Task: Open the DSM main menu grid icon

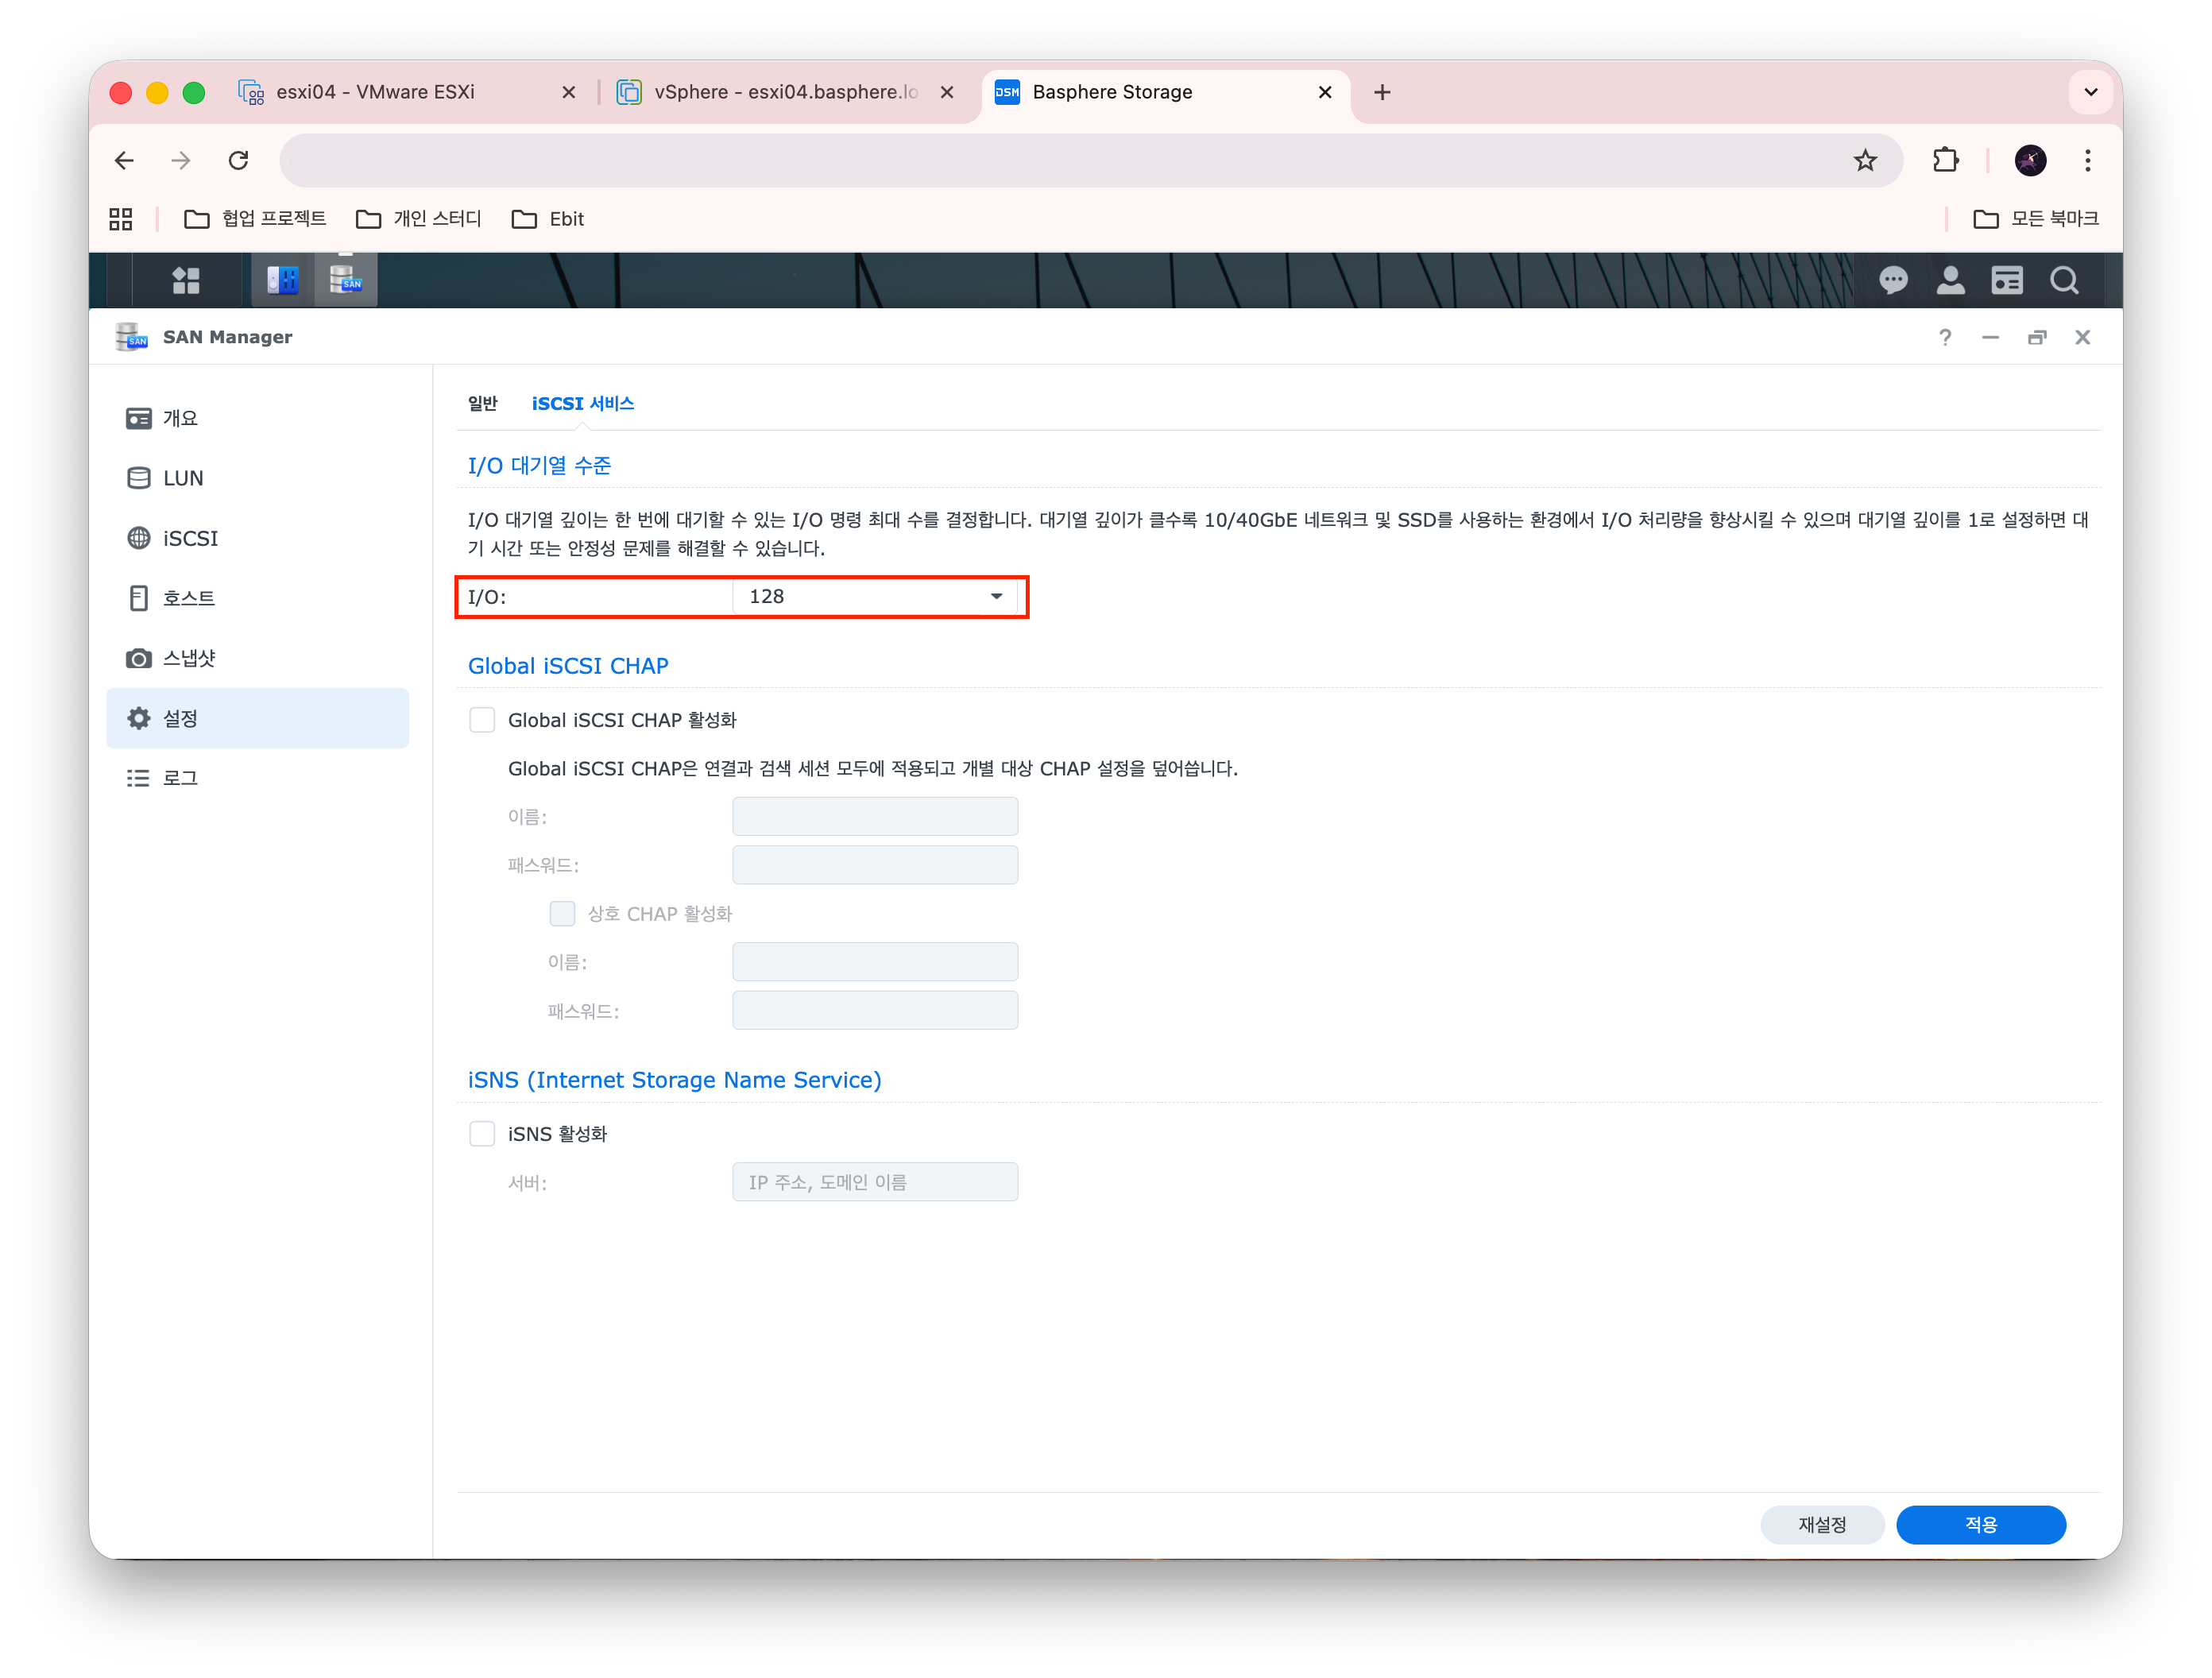Action: [x=186, y=280]
